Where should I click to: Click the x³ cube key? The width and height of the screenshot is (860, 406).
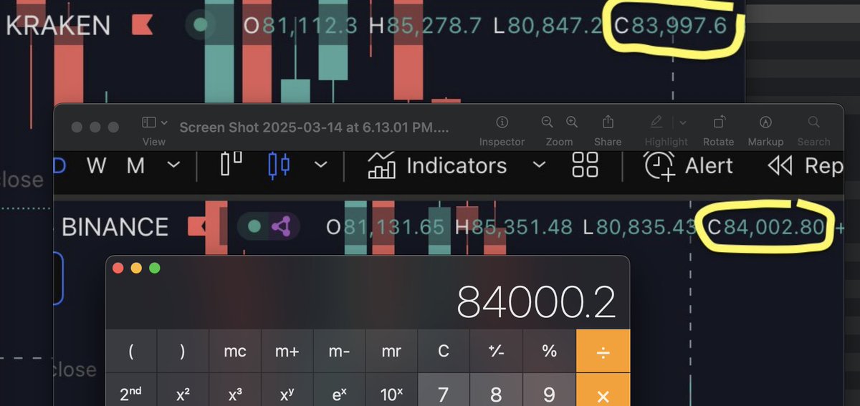tap(235, 390)
